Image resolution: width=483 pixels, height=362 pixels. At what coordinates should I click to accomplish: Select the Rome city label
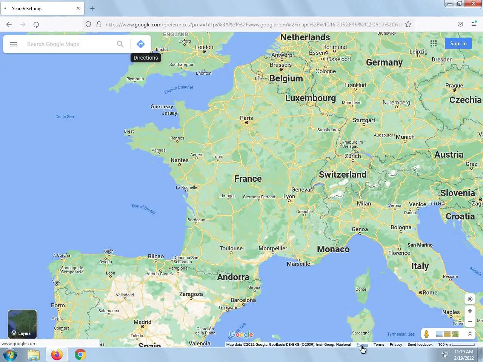tap(430, 293)
